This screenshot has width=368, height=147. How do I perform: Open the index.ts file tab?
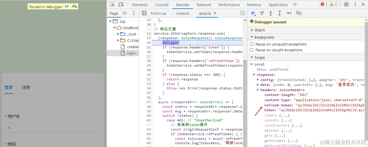point(183,13)
